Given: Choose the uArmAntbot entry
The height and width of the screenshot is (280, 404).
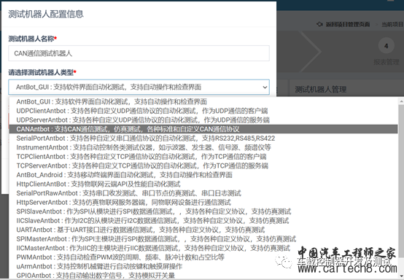Looking at the screenshot, I should (203, 266).
